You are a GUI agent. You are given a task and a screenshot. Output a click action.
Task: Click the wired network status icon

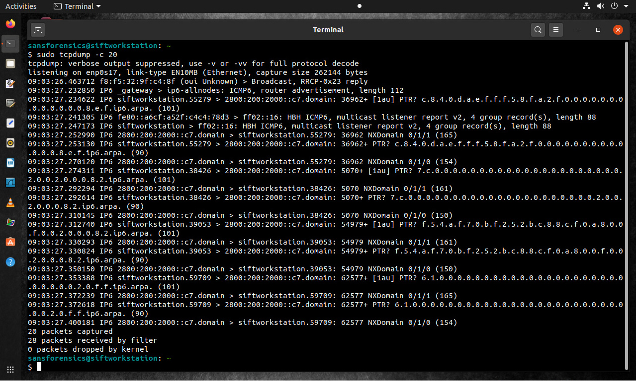click(586, 6)
